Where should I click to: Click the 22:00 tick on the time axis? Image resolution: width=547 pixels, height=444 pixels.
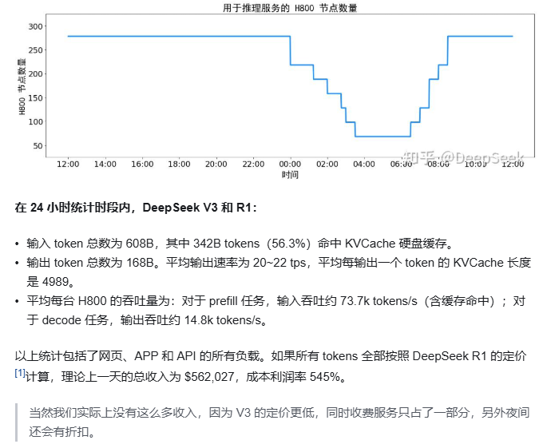pyautogui.click(x=253, y=164)
